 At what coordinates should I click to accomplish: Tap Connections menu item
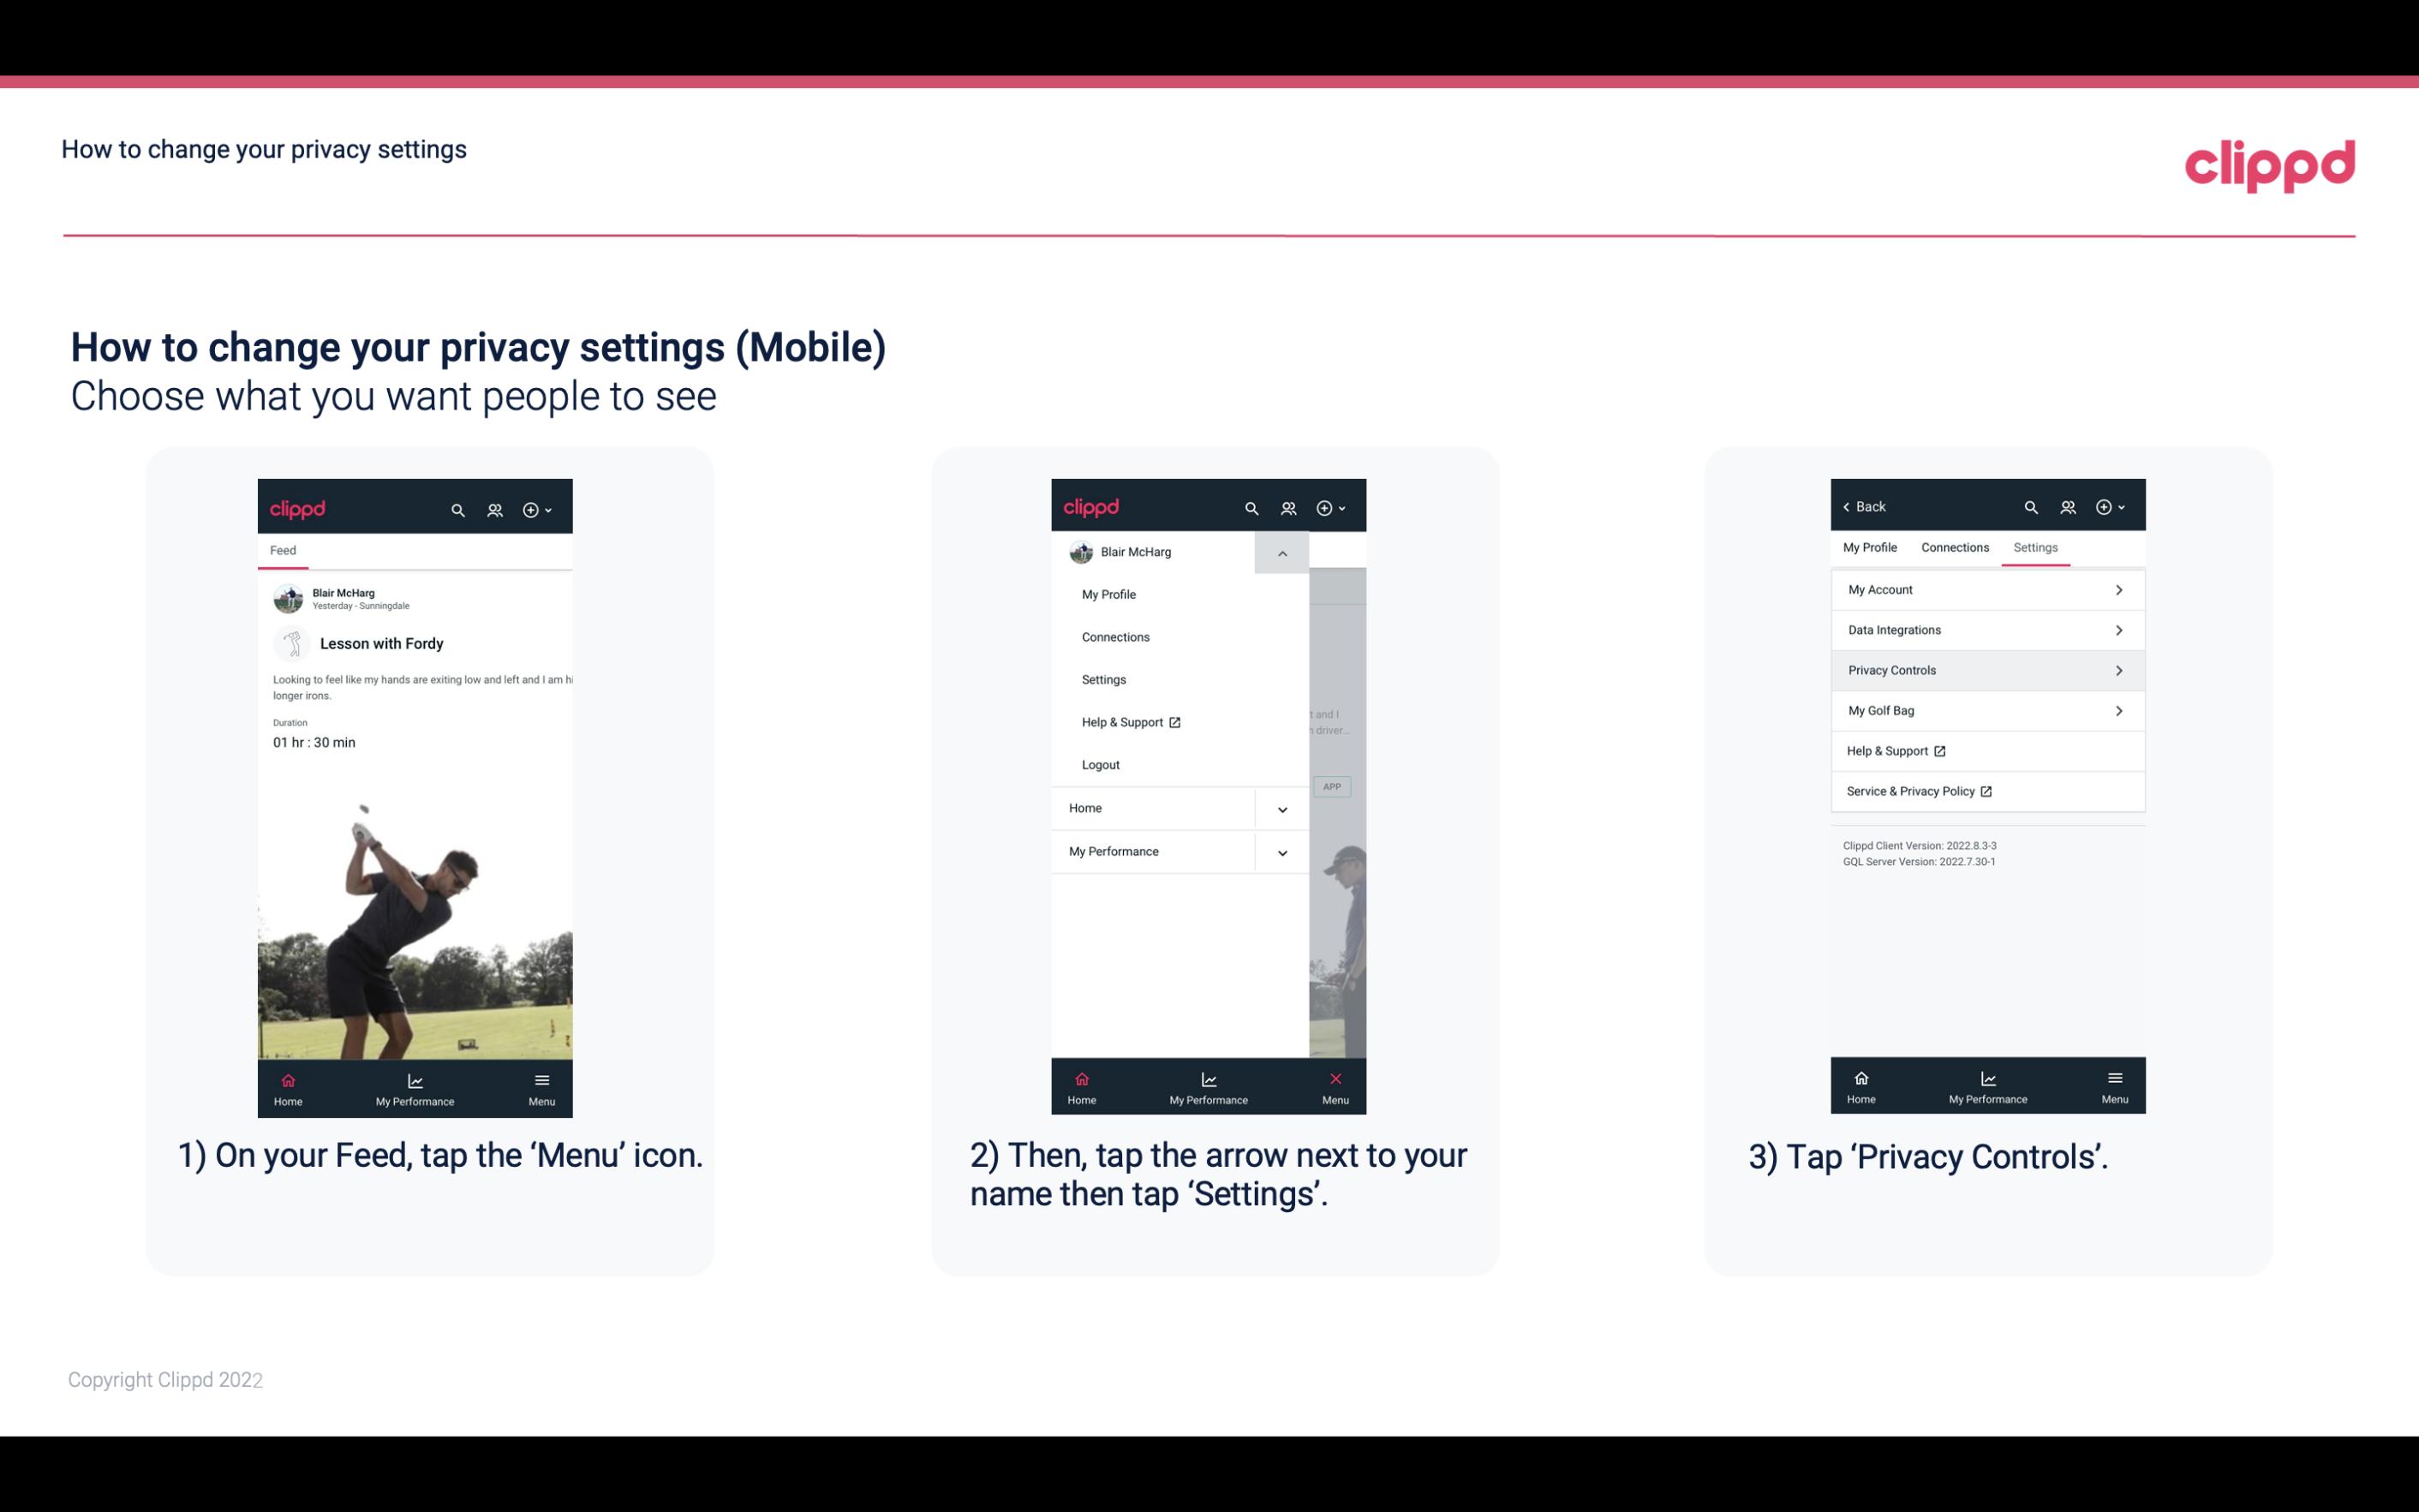pyautogui.click(x=1114, y=636)
